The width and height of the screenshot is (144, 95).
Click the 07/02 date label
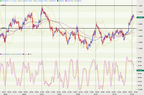[42, 94]
